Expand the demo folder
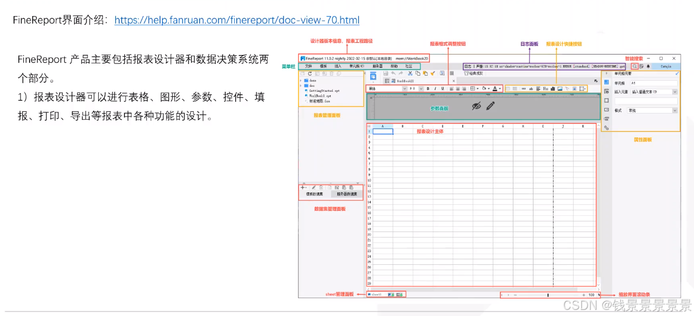 coord(301,81)
